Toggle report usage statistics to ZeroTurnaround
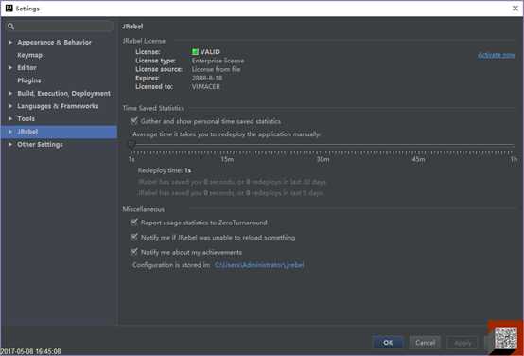 point(134,222)
